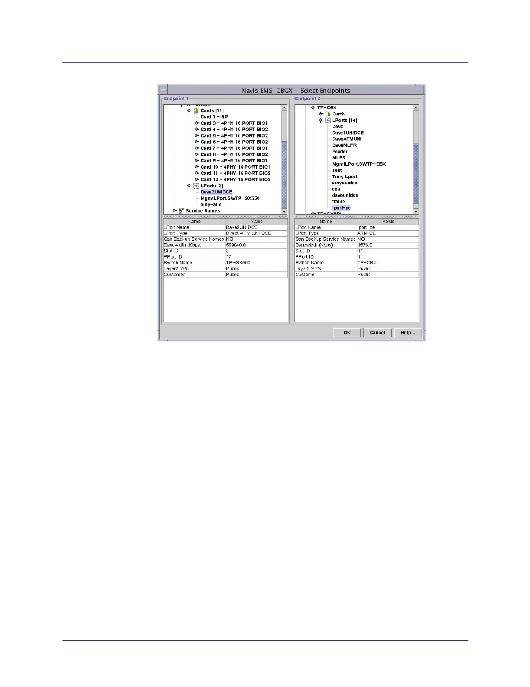Click Bandwidth value 1536.0
530x687 pixels.
coord(388,245)
